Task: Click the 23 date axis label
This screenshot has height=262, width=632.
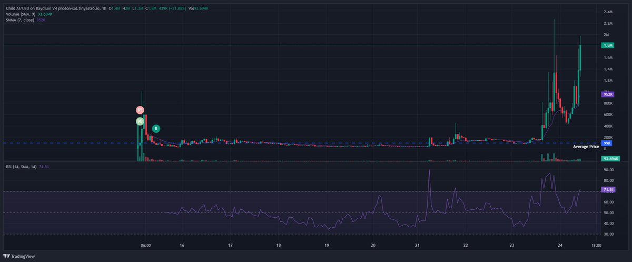Action: click(512, 246)
